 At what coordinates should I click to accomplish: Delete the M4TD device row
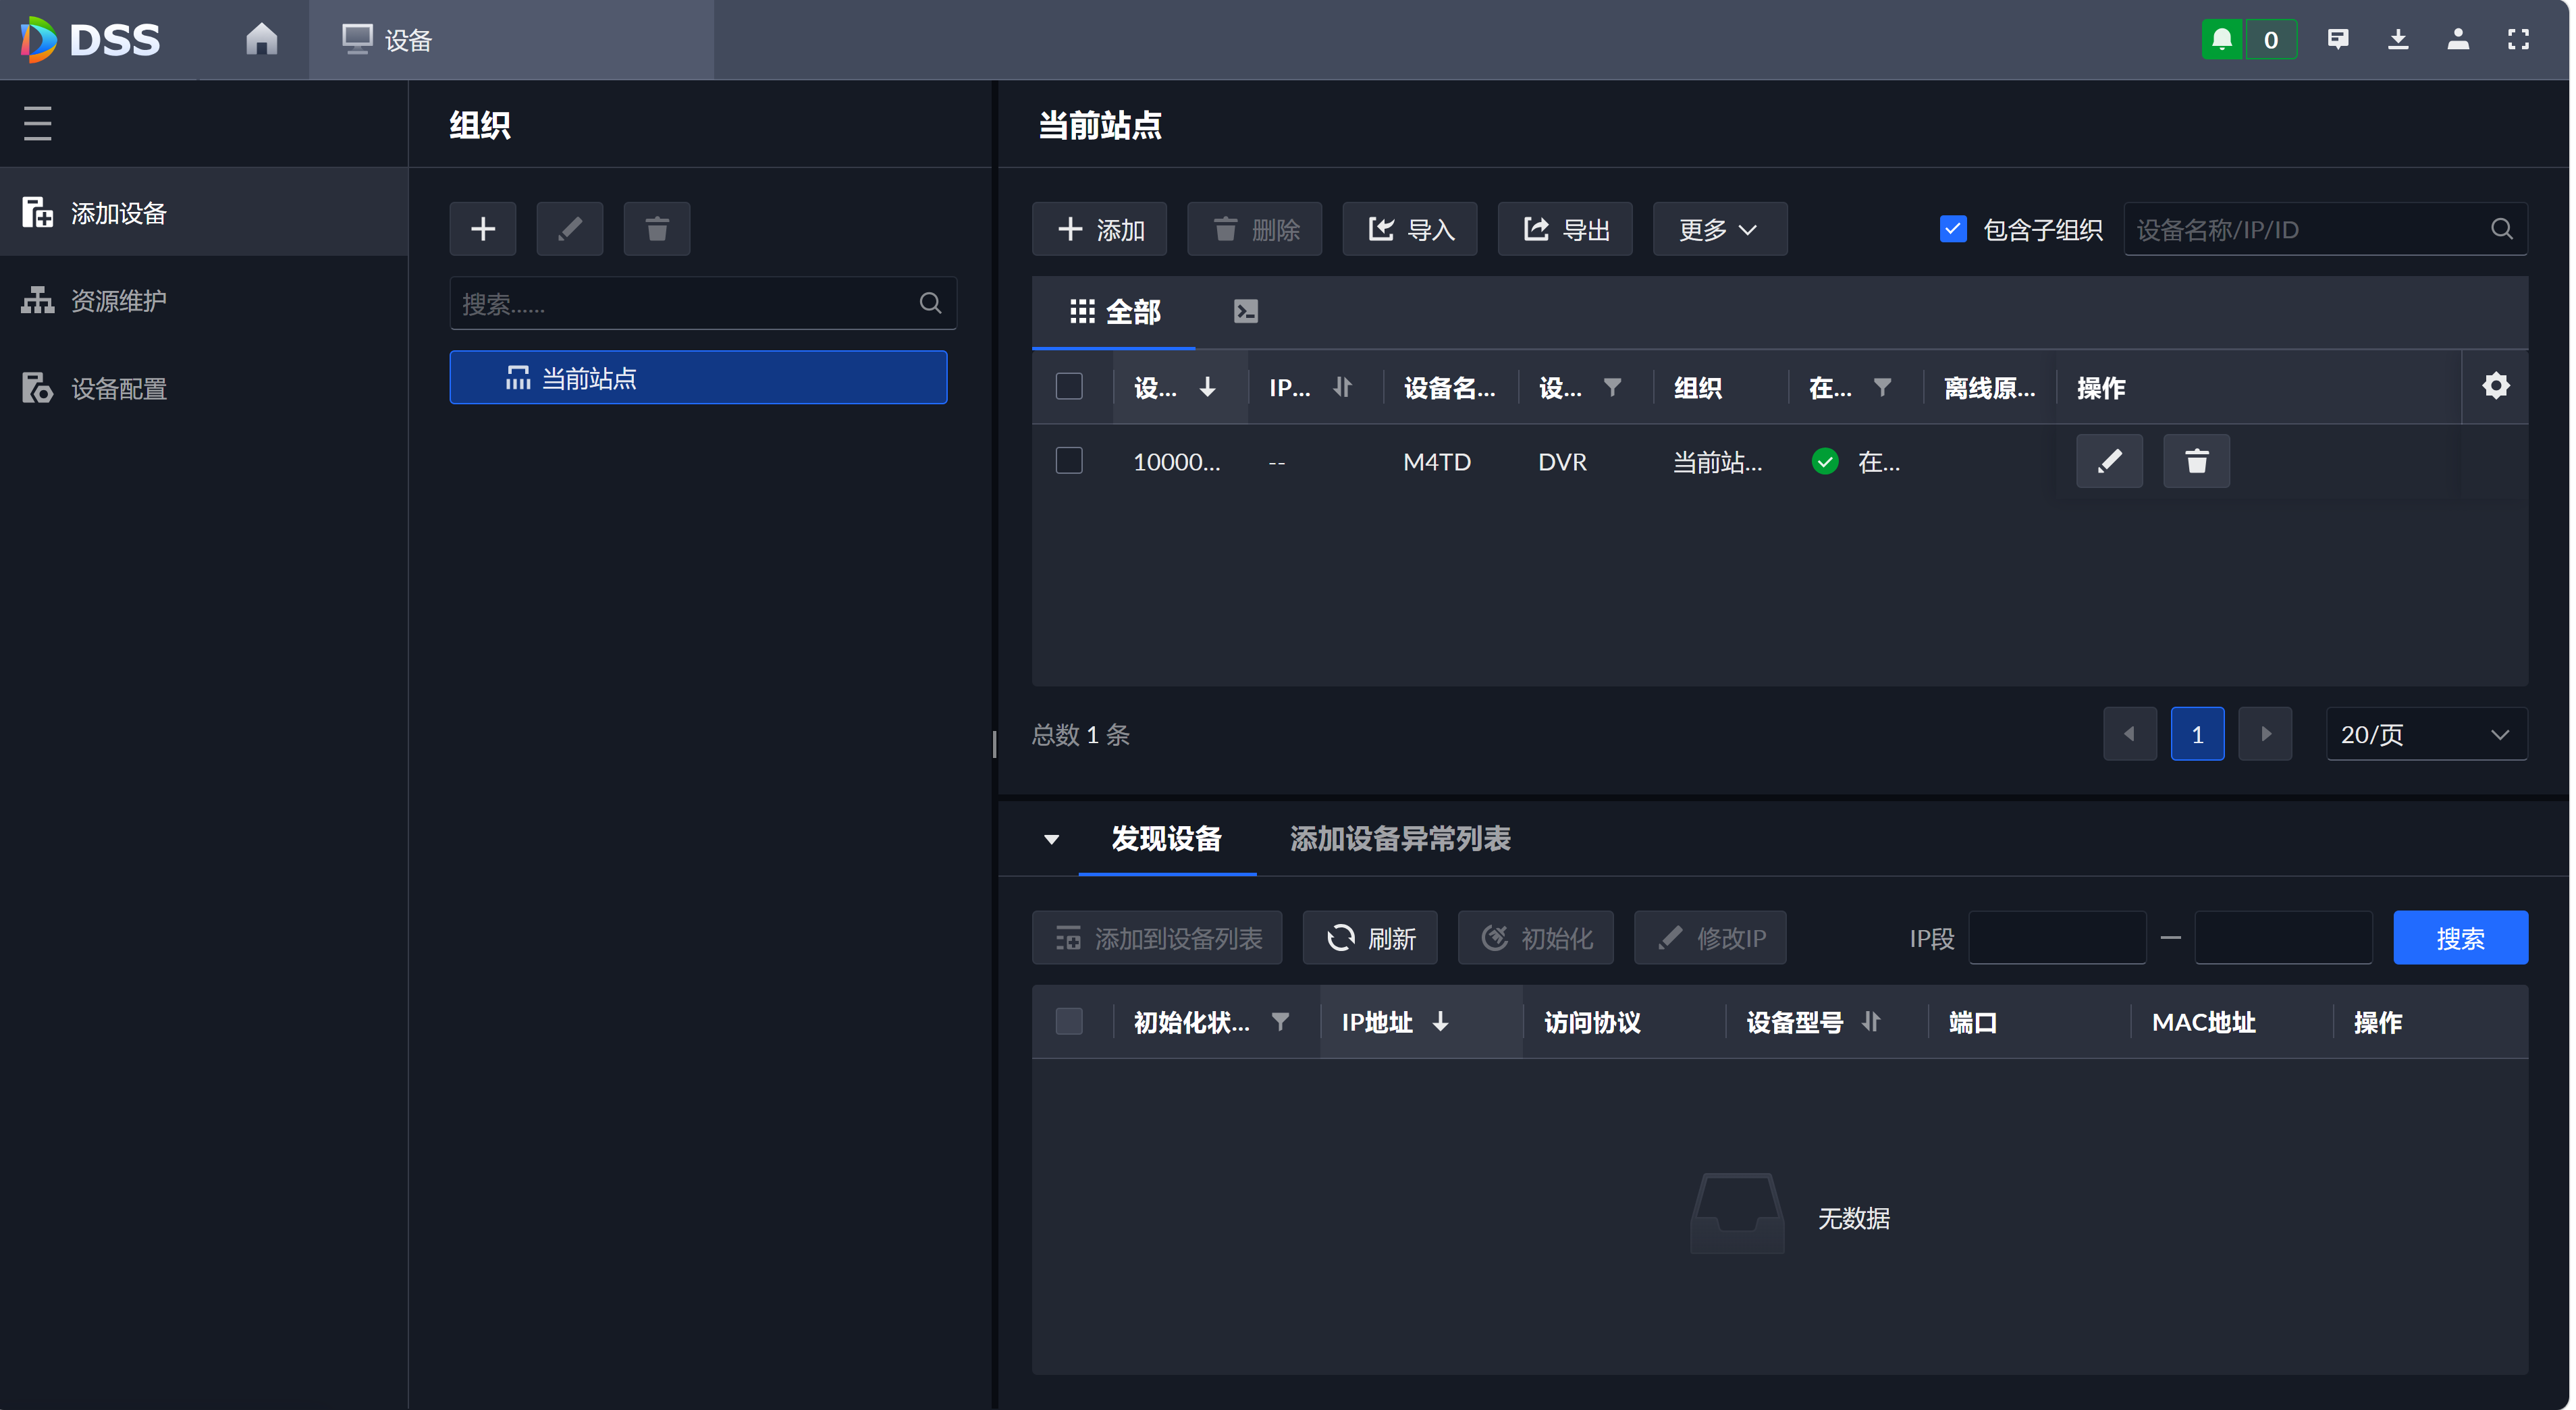(2197, 461)
